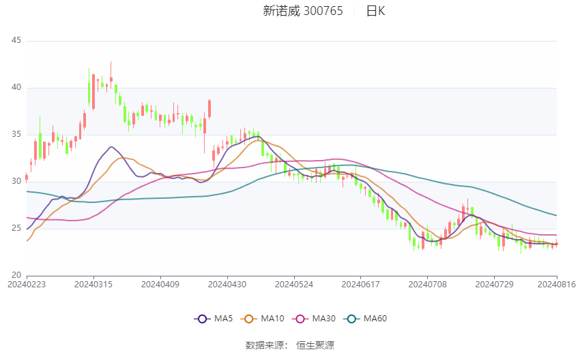580x352 pixels.
Task: Select the 20240315 x-axis date label
Action: coord(93,285)
